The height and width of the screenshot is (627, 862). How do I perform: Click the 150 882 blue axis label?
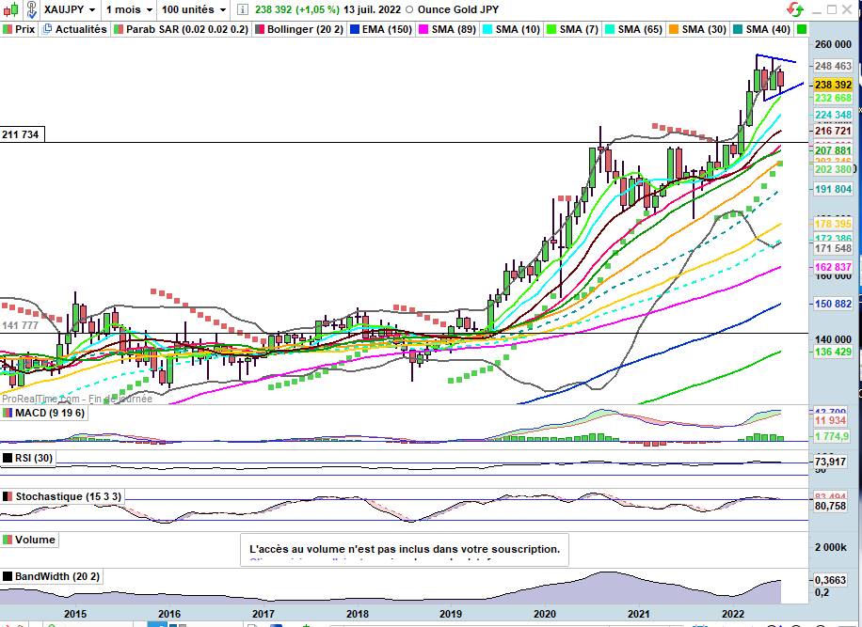point(833,304)
